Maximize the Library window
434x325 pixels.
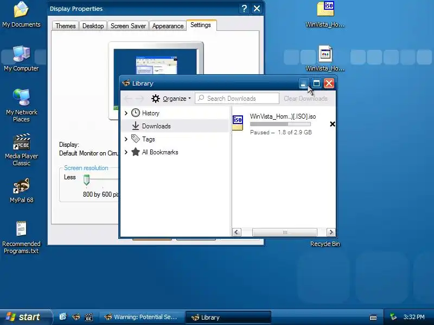(316, 83)
